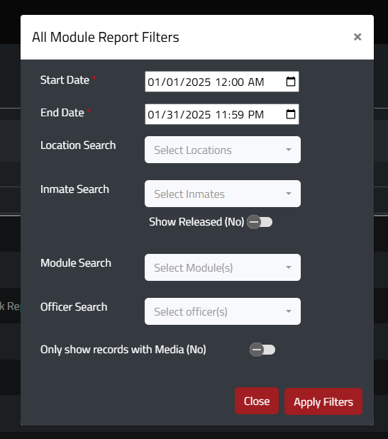Click the Apply Filters button
Viewport: 388px width, 439px height.
click(x=323, y=401)
